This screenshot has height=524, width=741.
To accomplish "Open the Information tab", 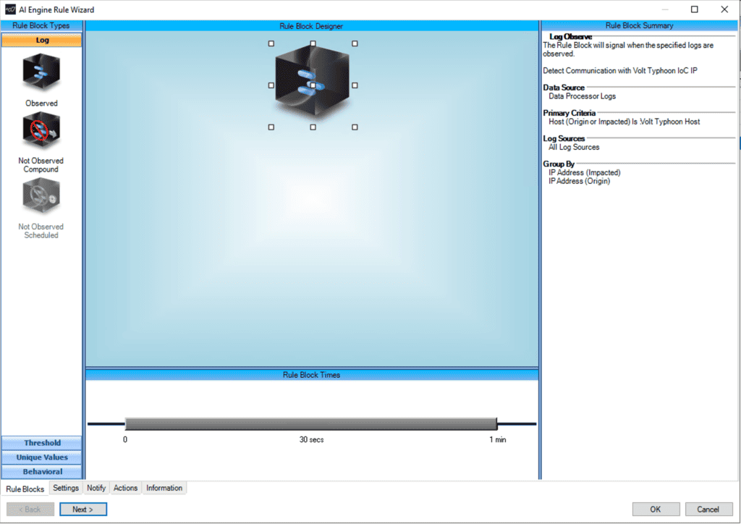I will coord(164,488).
